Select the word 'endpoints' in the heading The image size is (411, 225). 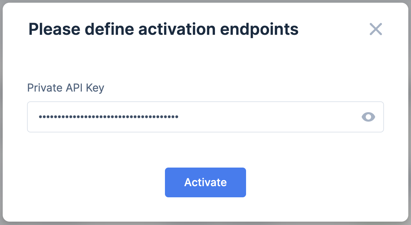pos(260,30)
